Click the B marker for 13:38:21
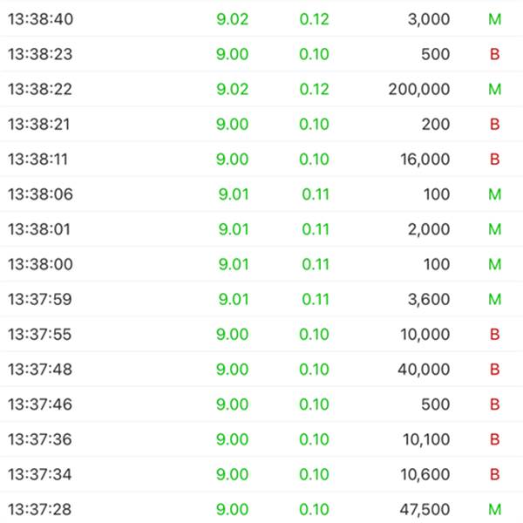523x523 pixels. coord(495,125)
